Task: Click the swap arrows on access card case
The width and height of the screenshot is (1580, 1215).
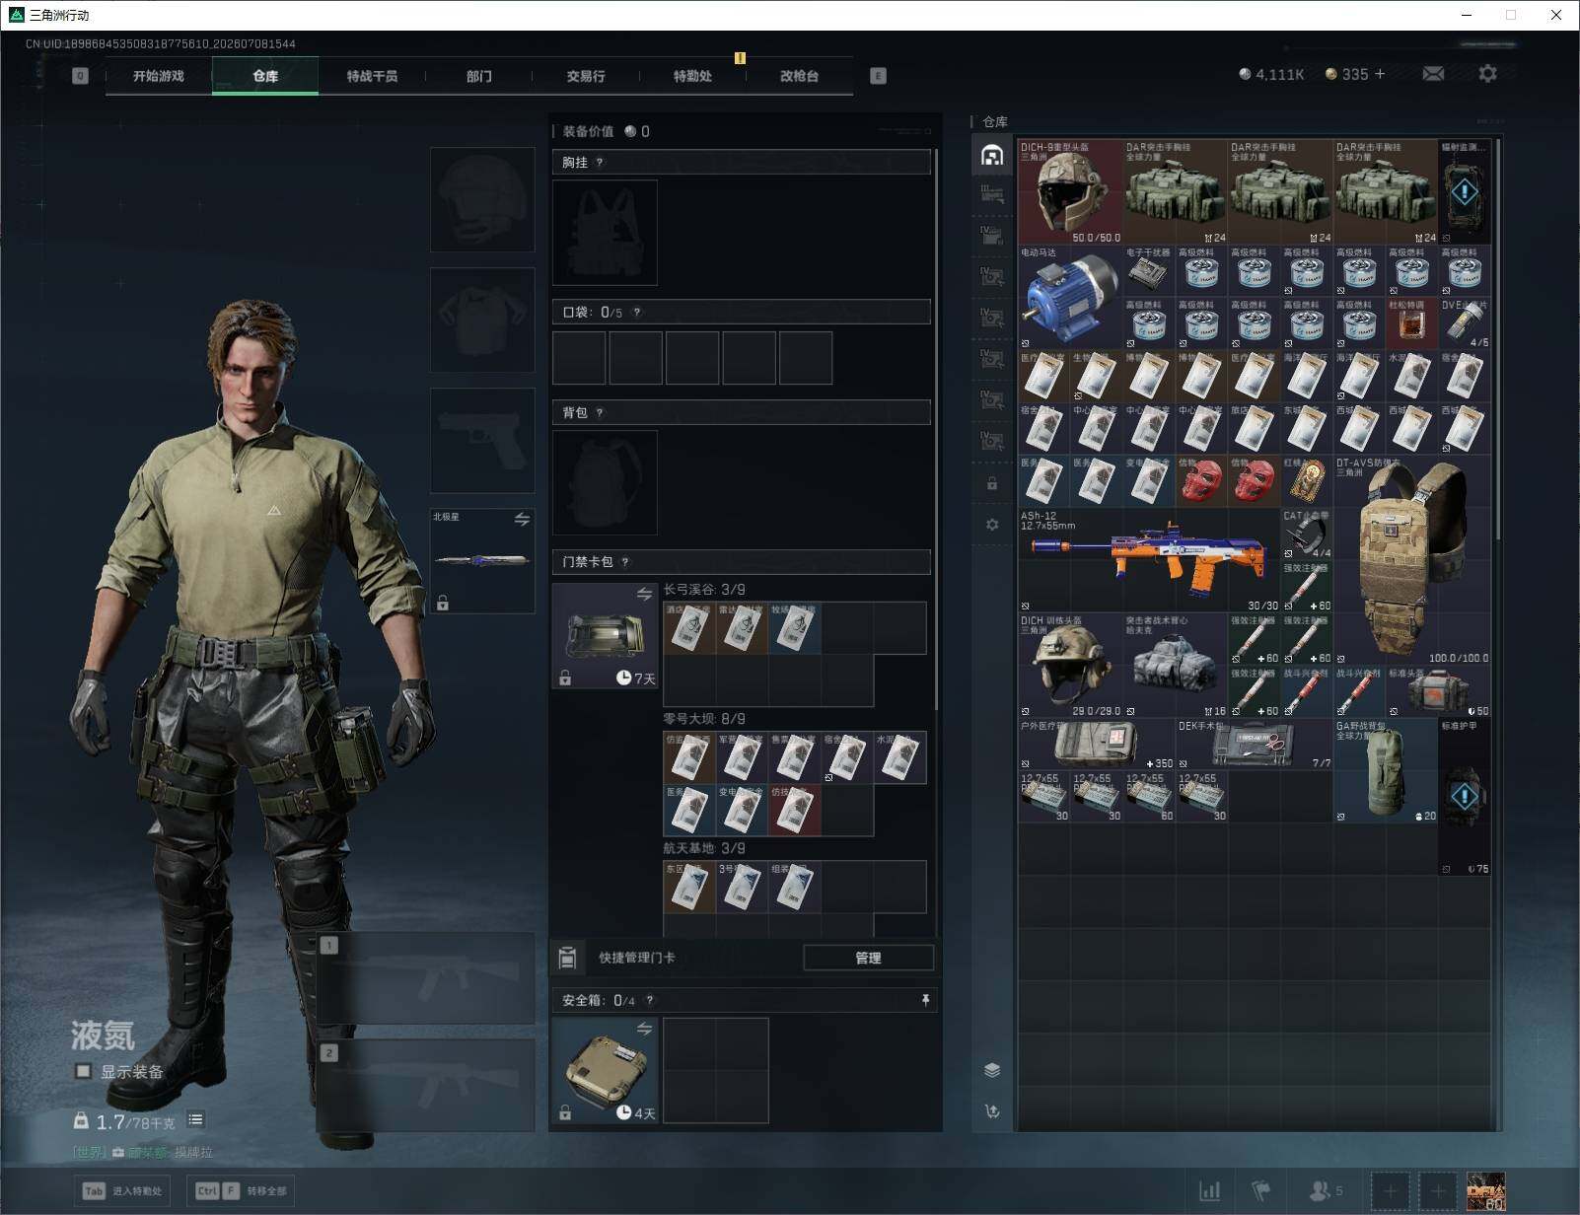Action: coord(644,594)
